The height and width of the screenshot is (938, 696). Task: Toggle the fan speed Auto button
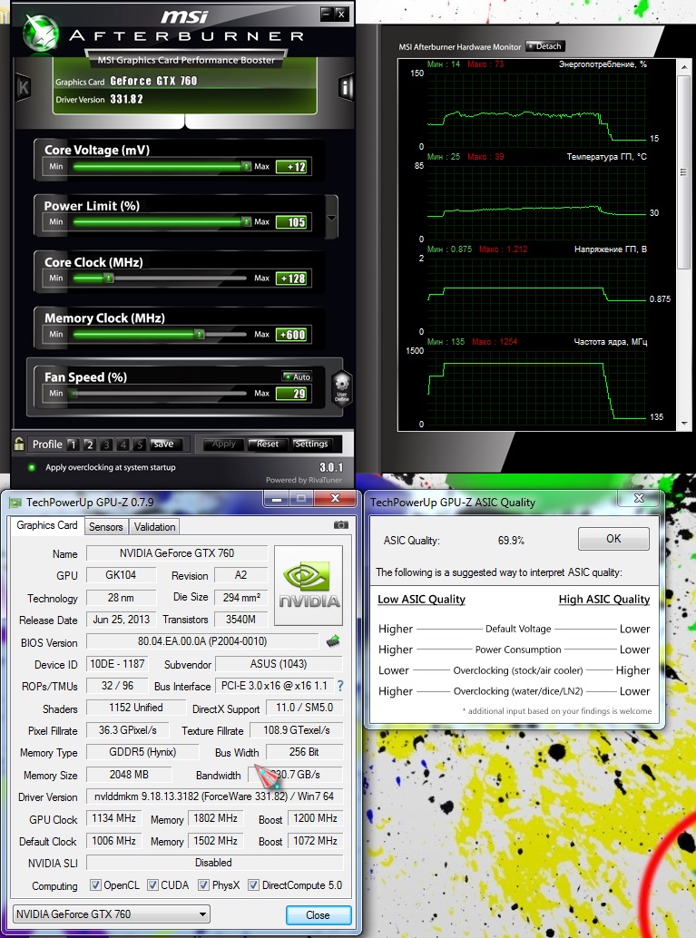[297, 376]
